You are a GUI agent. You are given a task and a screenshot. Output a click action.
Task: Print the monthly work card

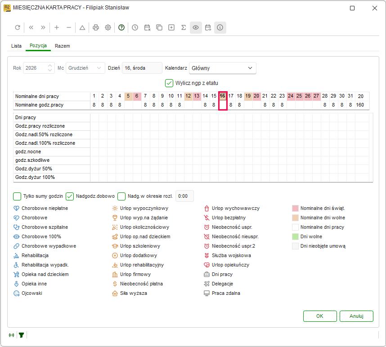coord(96,27)
